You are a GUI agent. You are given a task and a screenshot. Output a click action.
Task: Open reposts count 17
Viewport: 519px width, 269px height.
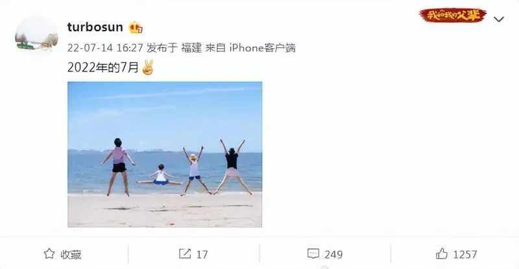pyautogui.click(x=202, y=255)
